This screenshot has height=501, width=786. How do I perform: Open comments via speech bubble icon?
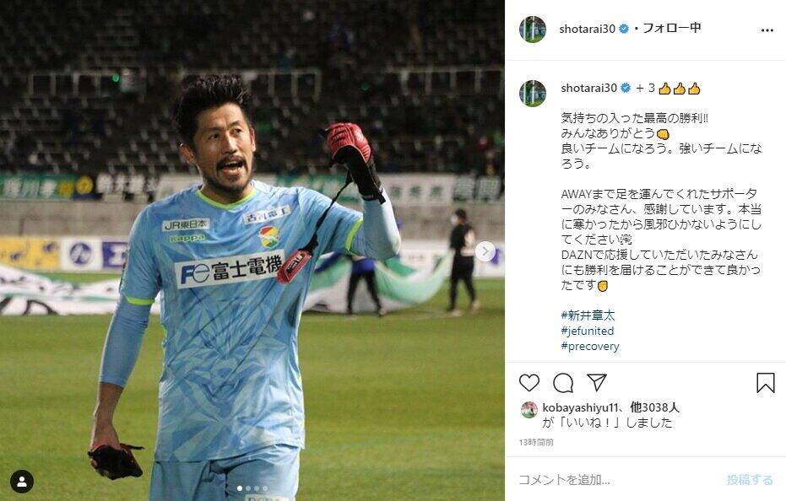[x=563, y=383]
